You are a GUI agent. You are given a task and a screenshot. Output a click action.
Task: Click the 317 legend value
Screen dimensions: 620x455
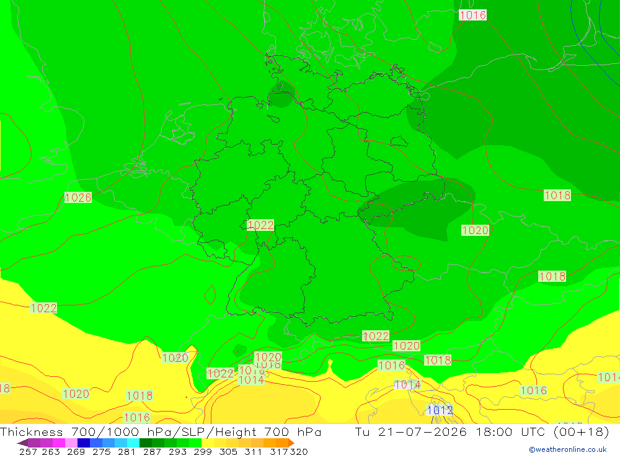click(279, 451)
